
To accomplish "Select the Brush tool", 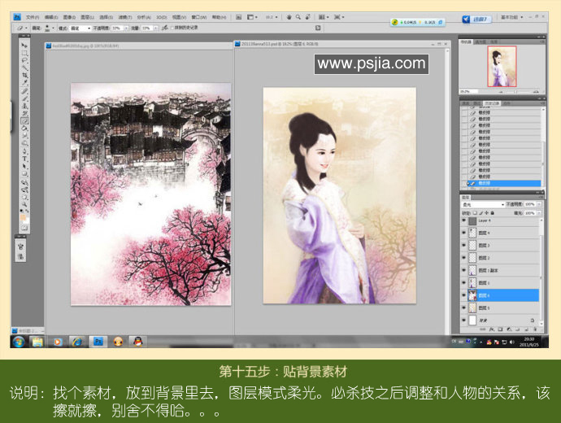I will (24, 98).
